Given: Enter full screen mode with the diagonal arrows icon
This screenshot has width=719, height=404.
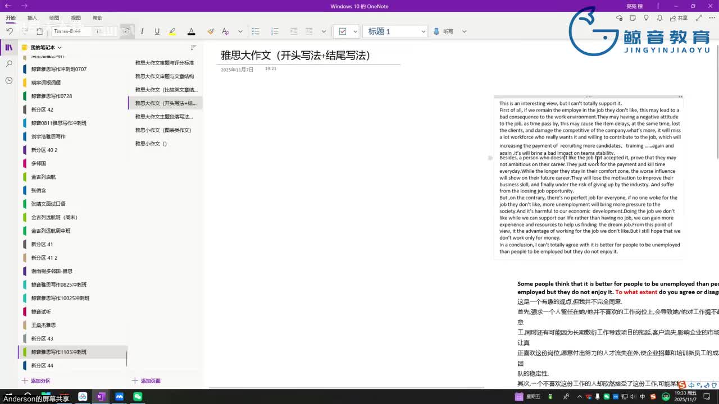Looking at the screenshot, I should tap(699, 18).
